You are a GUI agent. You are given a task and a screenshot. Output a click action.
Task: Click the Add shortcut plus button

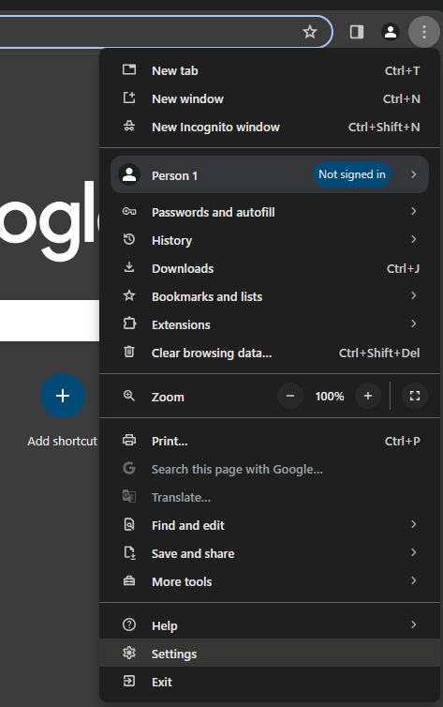coord(63,396)
